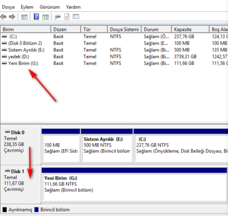Image resolution: width=228 pixels, height=216 pixels.
Task: Sort by the Kapasite column header
Action: (190, 30)
